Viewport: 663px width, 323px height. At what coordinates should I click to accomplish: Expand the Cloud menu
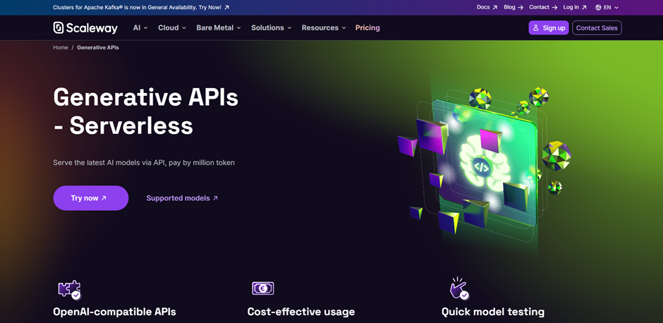172,28
